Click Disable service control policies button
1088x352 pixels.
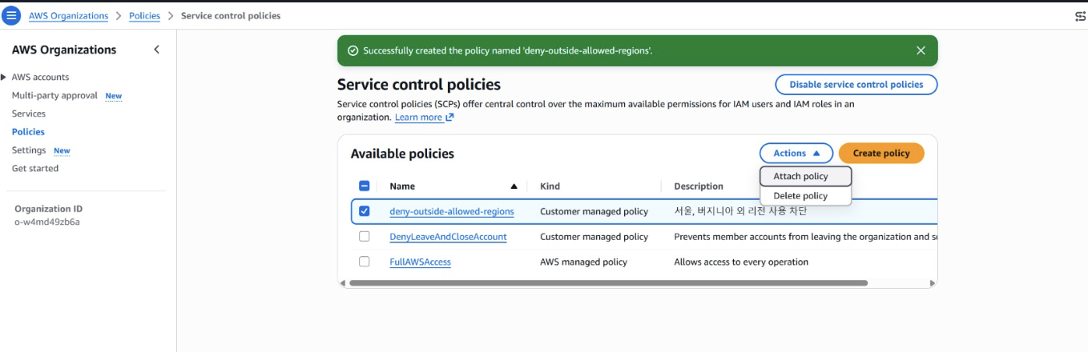856,84
